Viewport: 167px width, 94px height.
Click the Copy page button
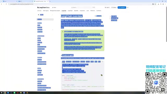[98, 16]
